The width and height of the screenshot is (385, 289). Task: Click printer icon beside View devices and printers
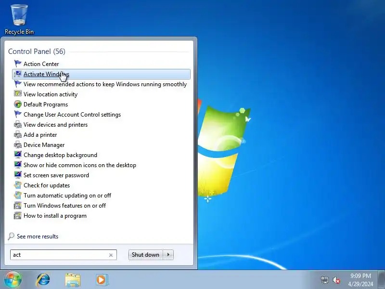pyautogui.click(x=18, y=125)
